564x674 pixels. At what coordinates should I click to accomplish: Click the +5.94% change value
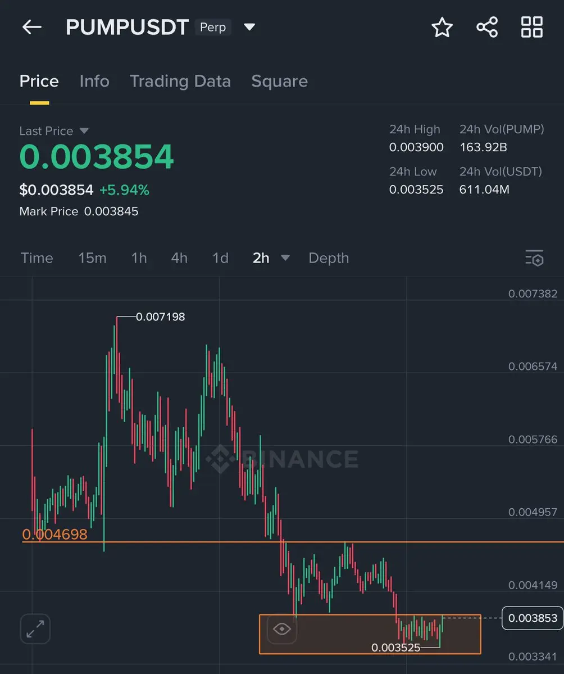[x=125, y=190]
